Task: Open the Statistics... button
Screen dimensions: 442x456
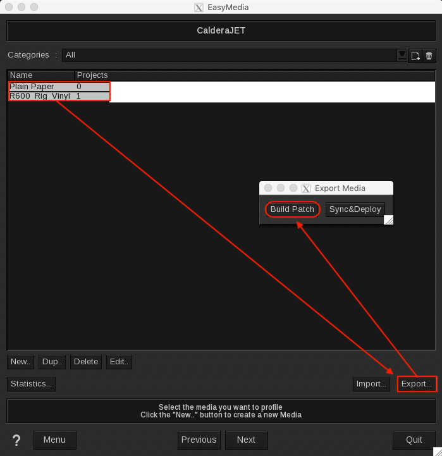Action: pos(31,384)
